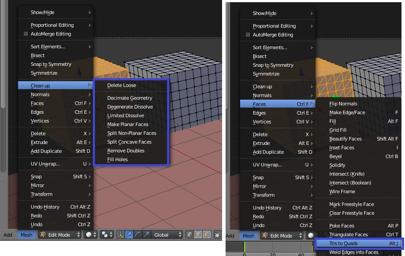
Task: Select Inset Faces in Faces submenu
Action: [359, 148]
